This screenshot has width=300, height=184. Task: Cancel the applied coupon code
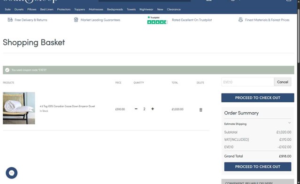tap(283, 82)
